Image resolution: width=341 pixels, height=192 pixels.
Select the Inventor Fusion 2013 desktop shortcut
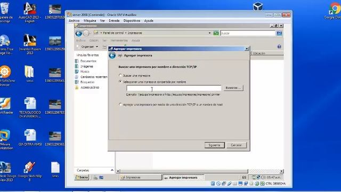click(30, 44)
